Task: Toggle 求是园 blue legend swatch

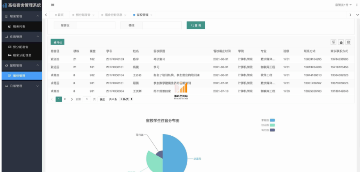Action: point(272,121)
